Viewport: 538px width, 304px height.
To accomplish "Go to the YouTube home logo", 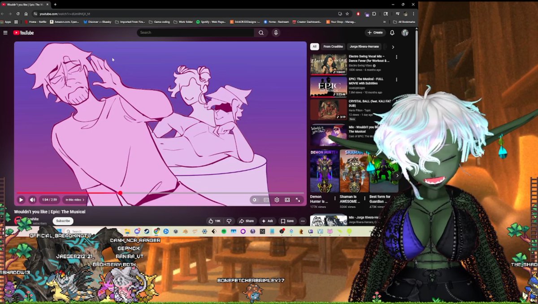I will click(x=23, y=33).
